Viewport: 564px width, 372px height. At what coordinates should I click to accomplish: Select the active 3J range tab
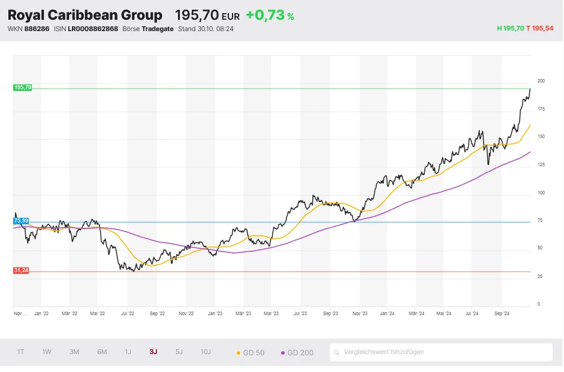coord(153,352)
